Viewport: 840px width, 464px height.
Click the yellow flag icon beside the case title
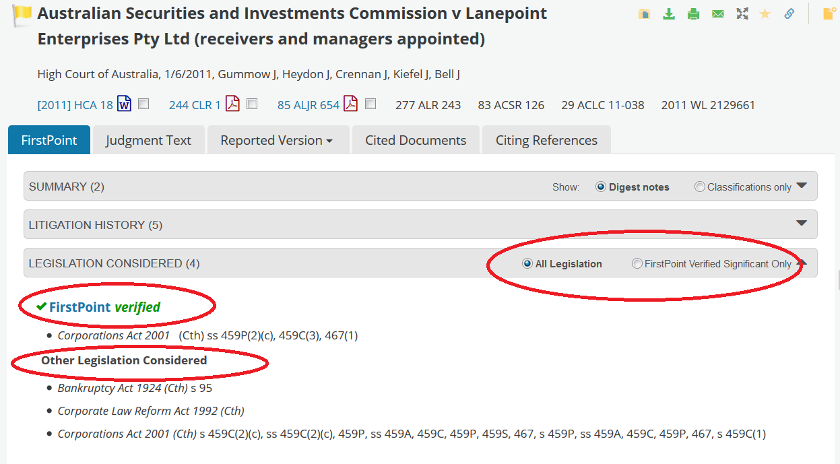point(22,13)
